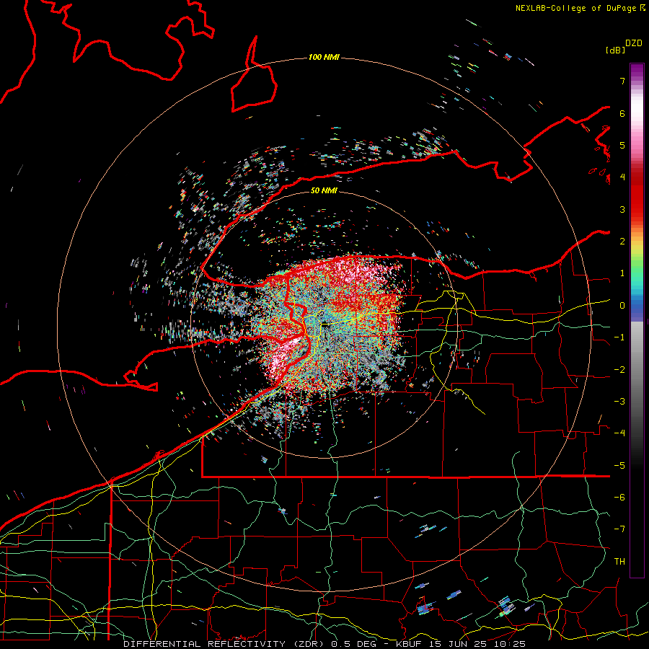Screen dimensions: 649x649
Task: Click the 50 NMI range ring label
Action: (324, 190)
